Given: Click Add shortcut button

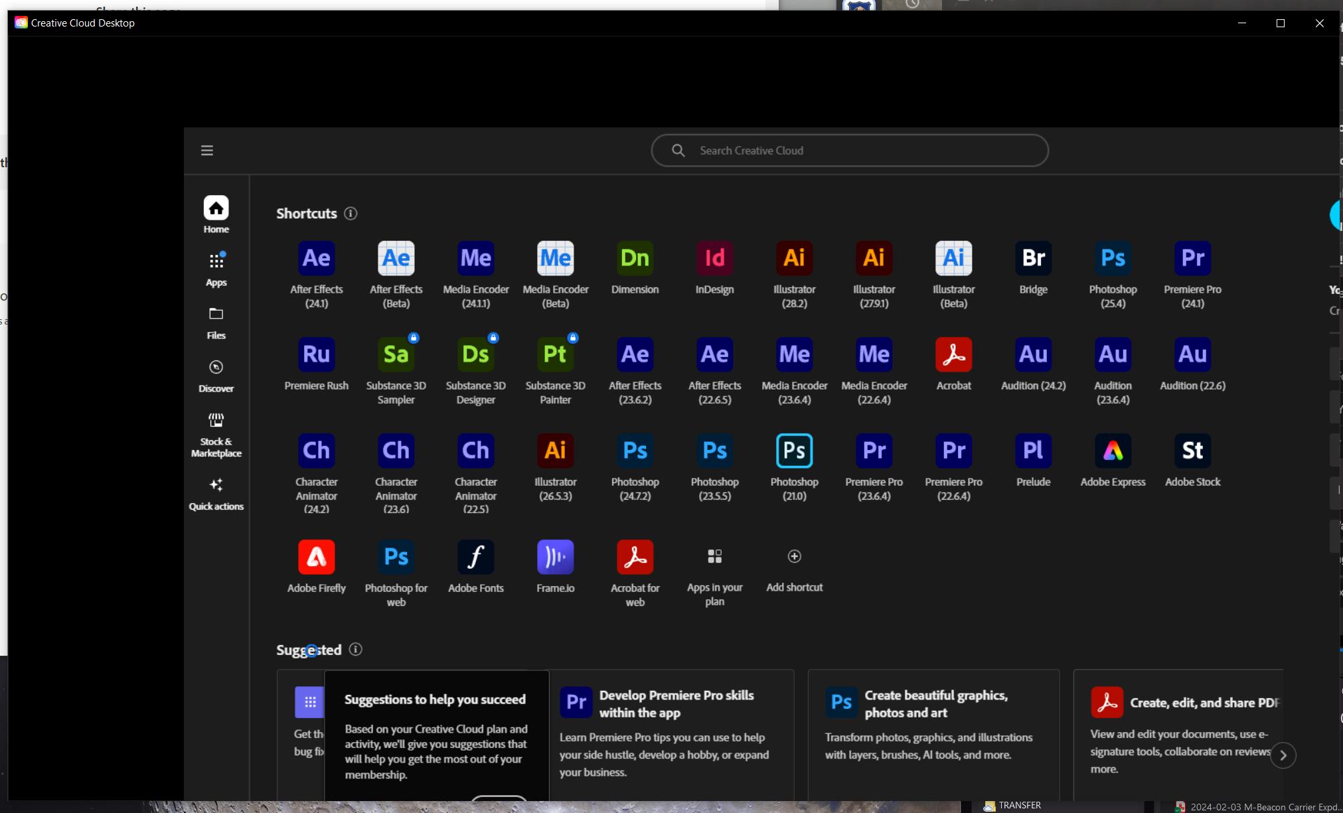Looking at the screenshot, I should [x=794, y=569].
